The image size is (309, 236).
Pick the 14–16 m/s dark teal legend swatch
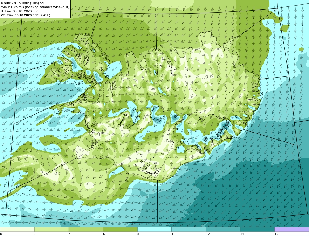coord(257,229)
